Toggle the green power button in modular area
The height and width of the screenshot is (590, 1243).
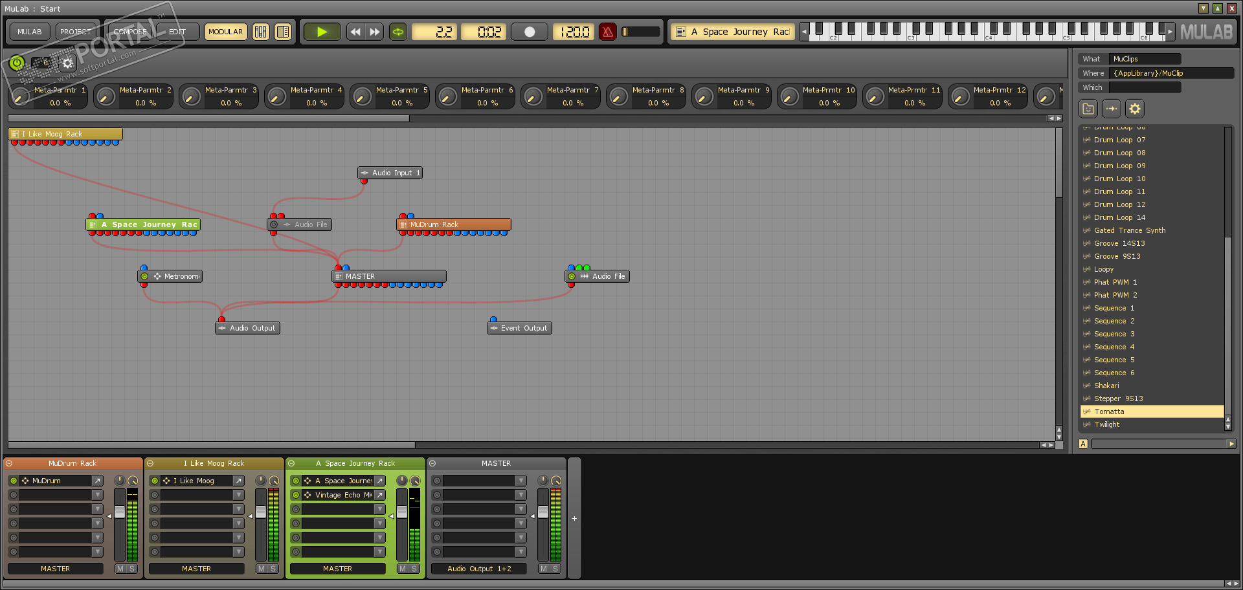[x=17, y=63]
